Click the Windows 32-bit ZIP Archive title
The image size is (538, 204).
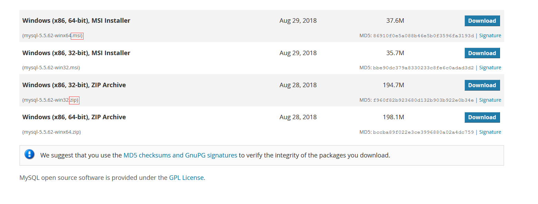pyautogui.click(x=74, y=85)
